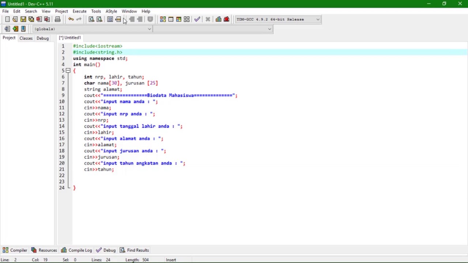Viewport: 468px width, 263px height.
Task: Open the TDM-GCC 4.9.2 compiler dropdown
Action: click(x=278, y=19)
